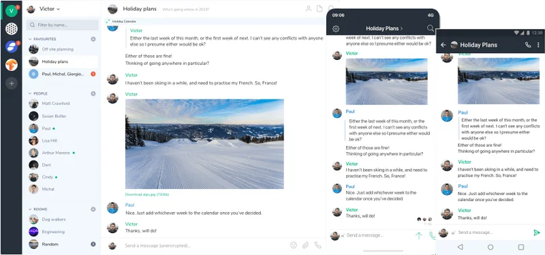Tap the search icon on iPhone header

click(431, 28)
